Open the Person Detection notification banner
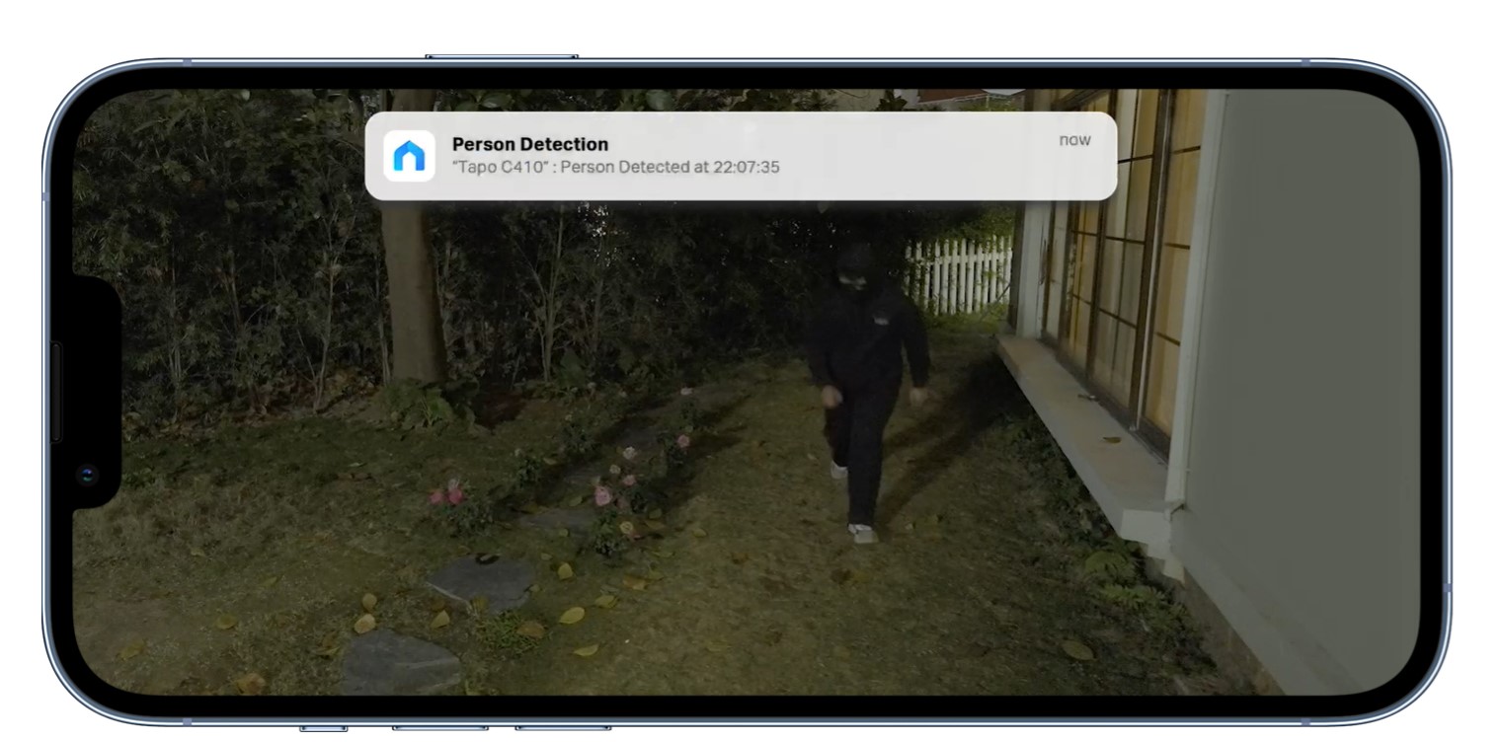 741,156
